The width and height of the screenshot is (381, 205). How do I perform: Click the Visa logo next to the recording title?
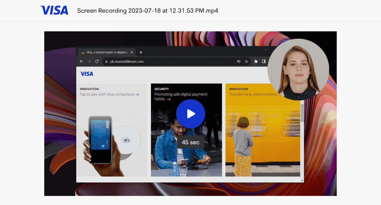coord(54,10)
